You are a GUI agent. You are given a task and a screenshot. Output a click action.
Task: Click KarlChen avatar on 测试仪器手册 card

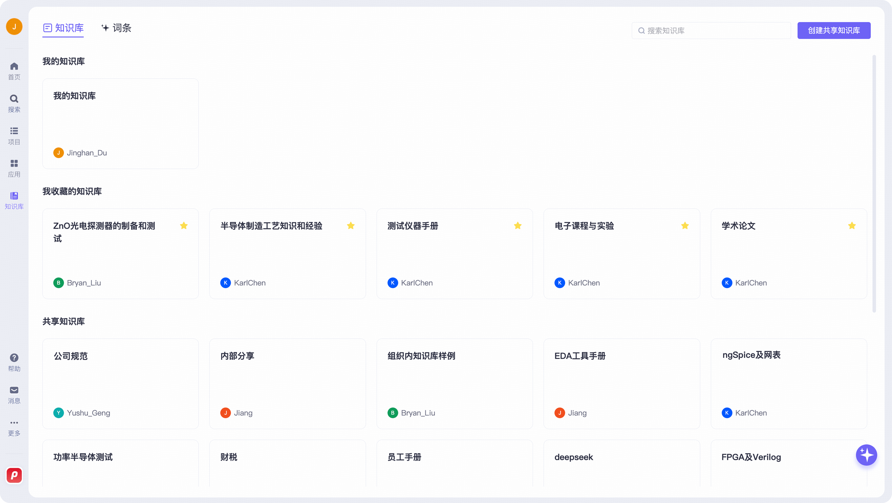(x=393, y=283)
